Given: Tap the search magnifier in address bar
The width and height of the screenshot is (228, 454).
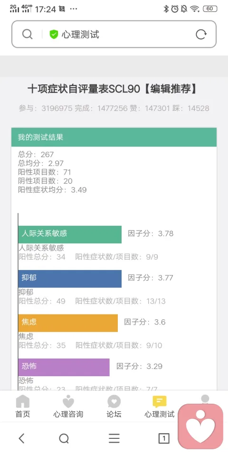Looking at the screenshot, I should click(27, 34).
